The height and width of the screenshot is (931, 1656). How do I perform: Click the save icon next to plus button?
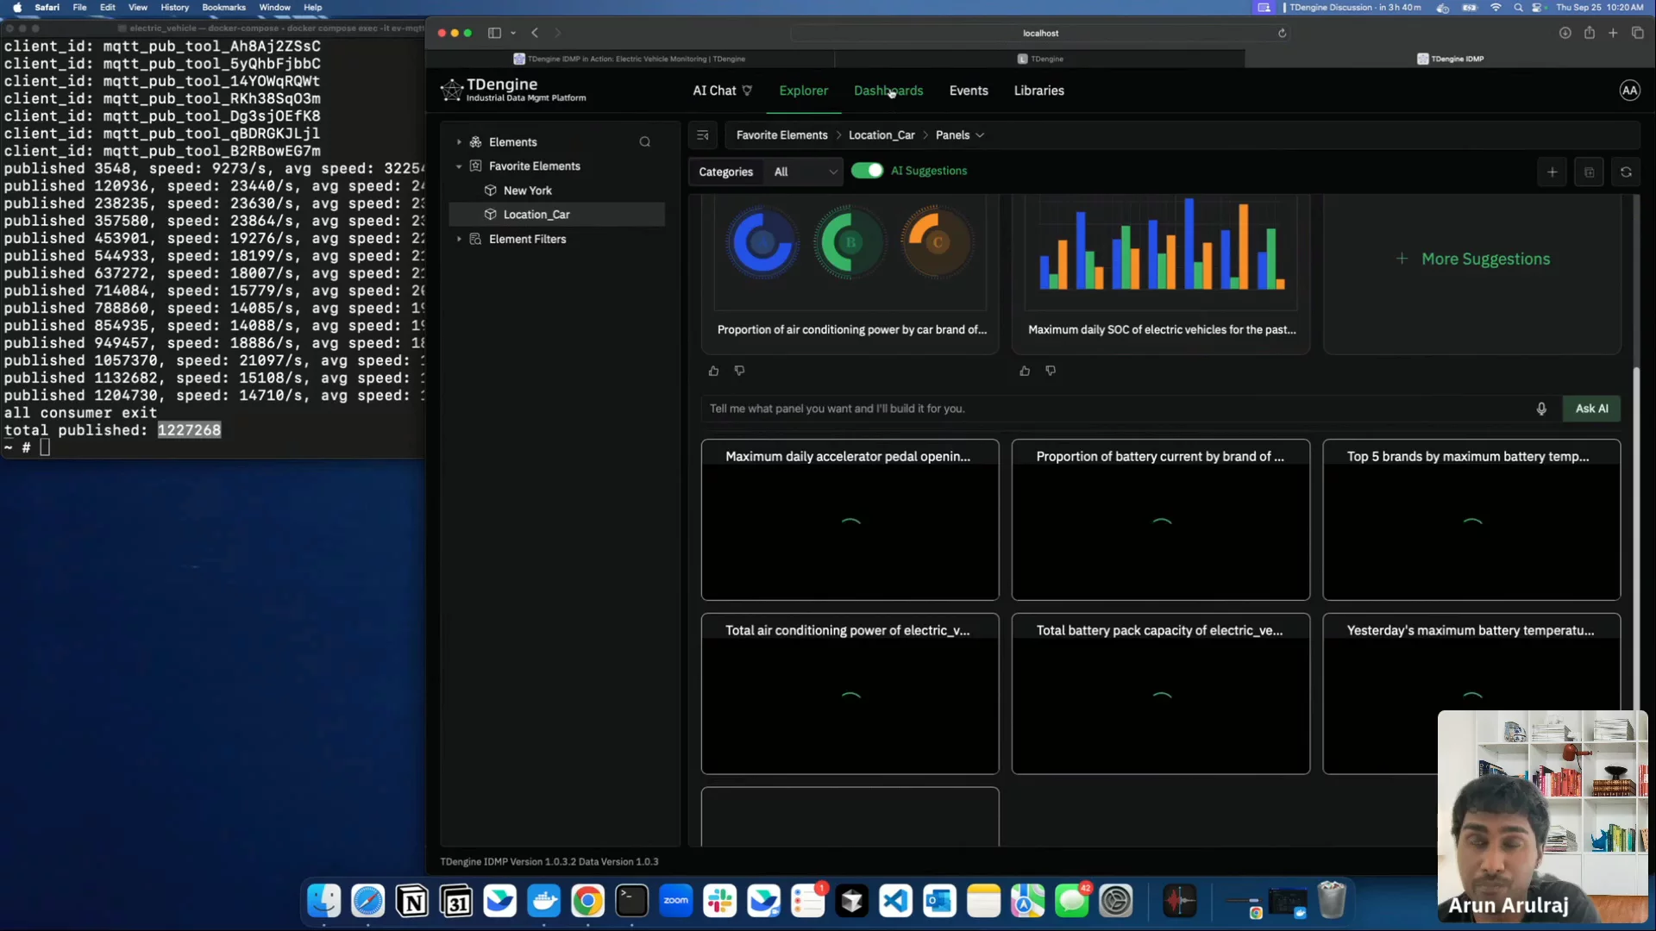click(1589, 172)
